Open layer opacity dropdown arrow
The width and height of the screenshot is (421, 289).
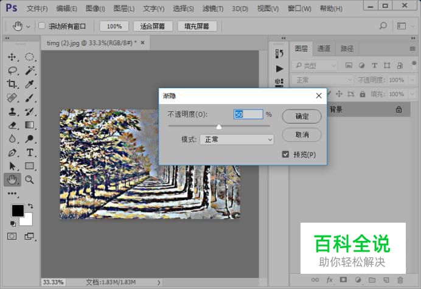(x=412, y=80)
